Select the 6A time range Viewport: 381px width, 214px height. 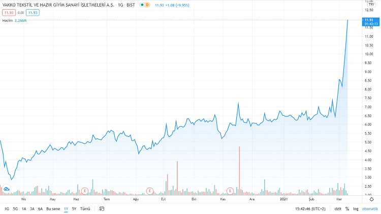(40, 209)
